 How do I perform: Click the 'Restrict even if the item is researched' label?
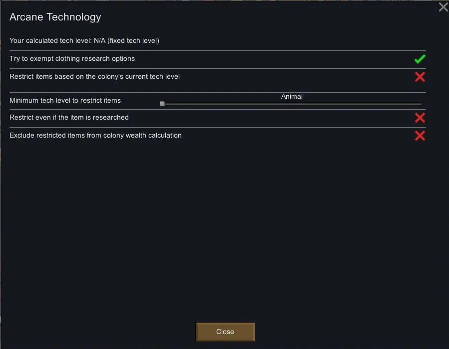(69, 117)
